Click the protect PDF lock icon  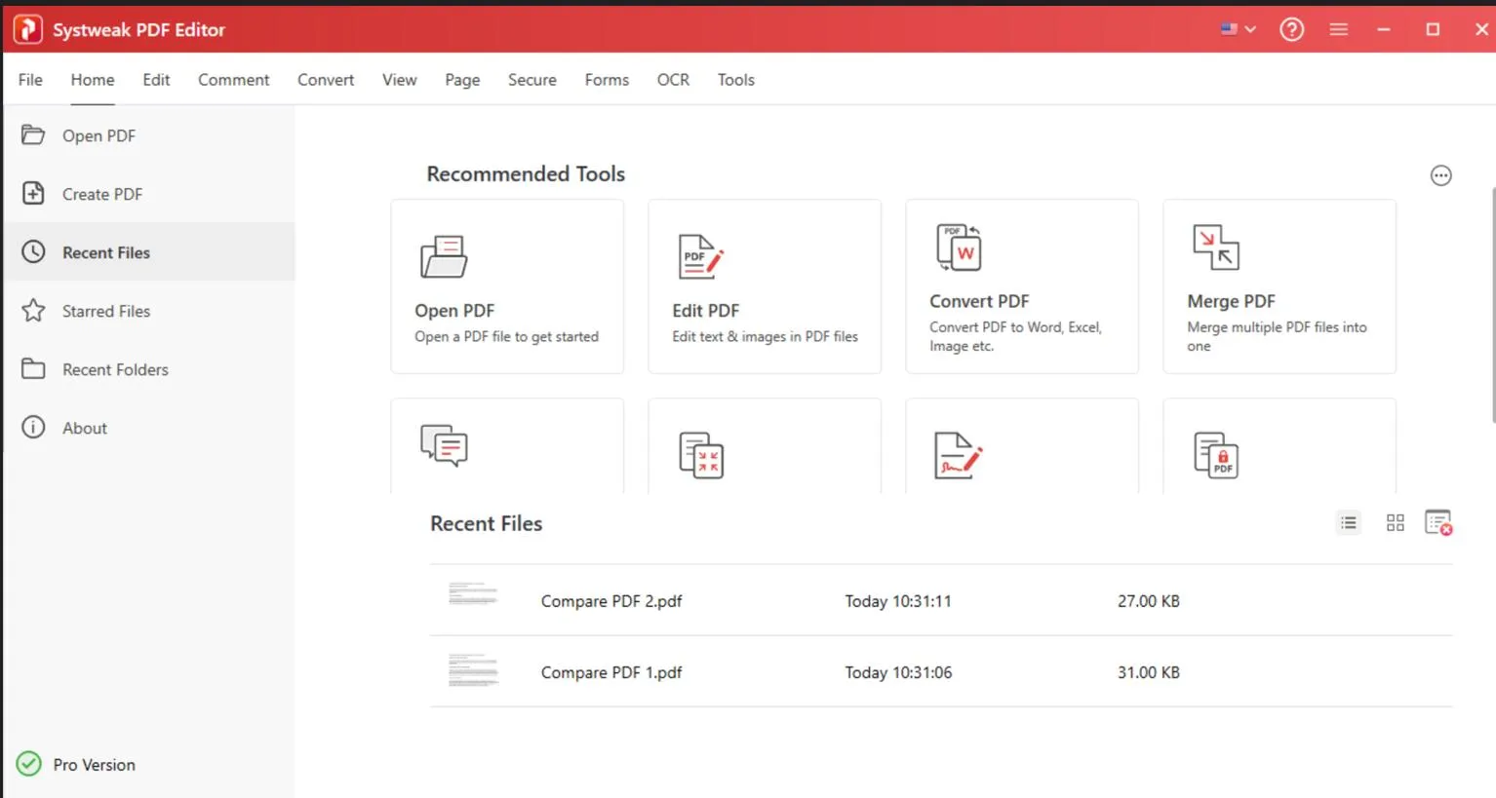click(x=1216, y=455)
